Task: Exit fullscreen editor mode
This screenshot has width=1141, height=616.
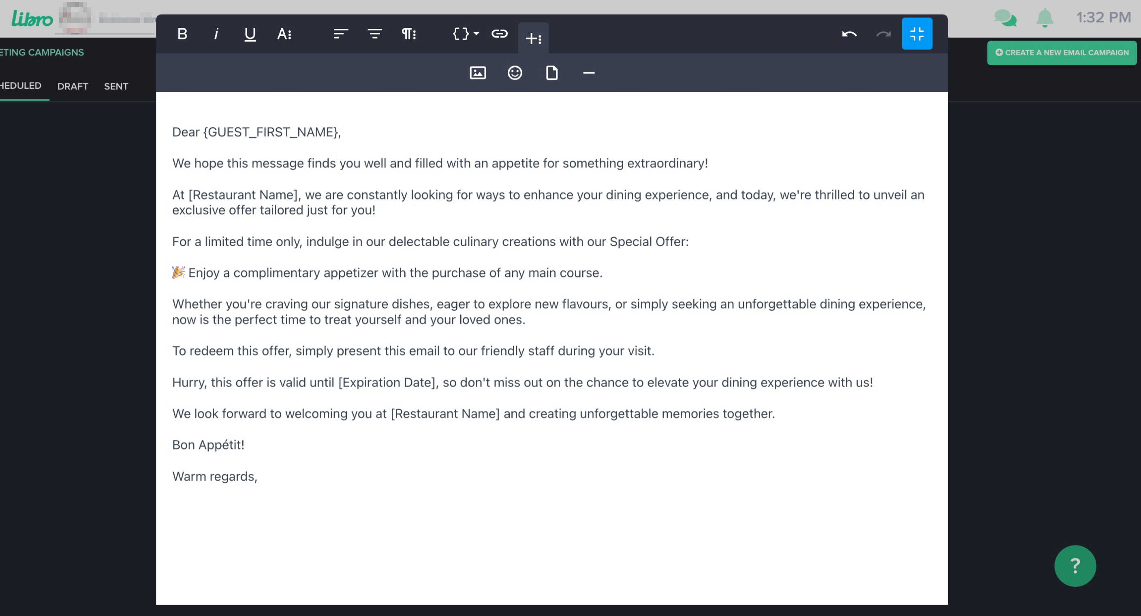Action: [x=917, y=34]
